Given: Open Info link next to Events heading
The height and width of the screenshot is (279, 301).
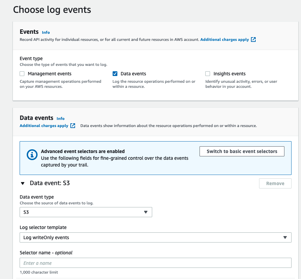Looking at the screenshot, I should tap(46, 32).
